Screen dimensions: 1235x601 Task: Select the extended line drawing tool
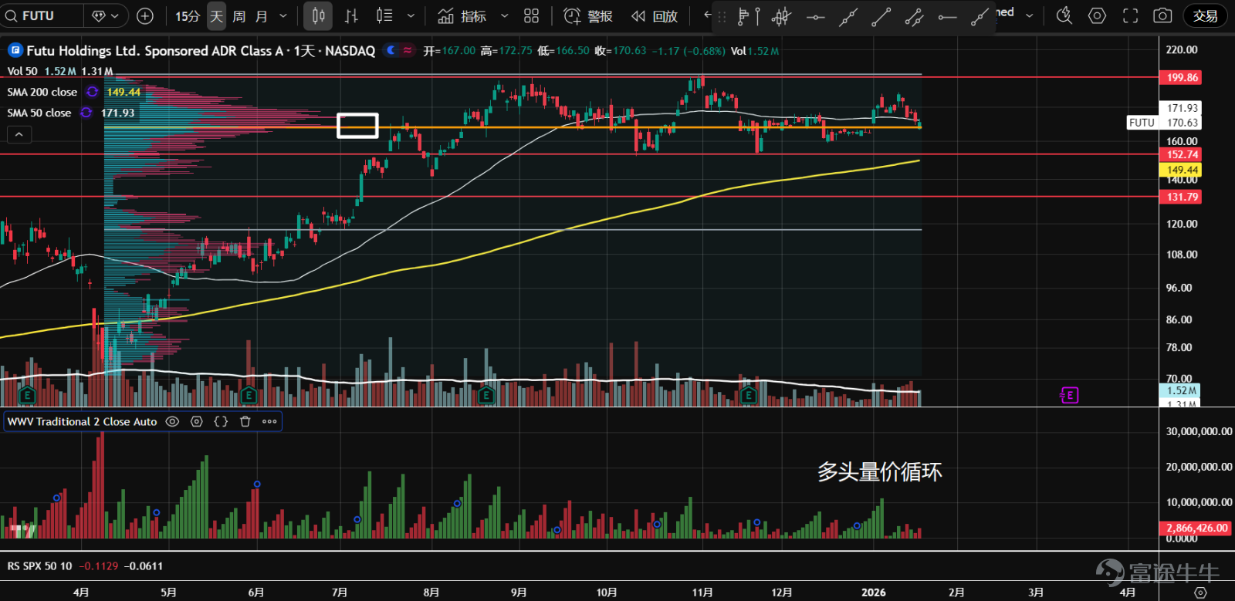(x=848, y=16)
